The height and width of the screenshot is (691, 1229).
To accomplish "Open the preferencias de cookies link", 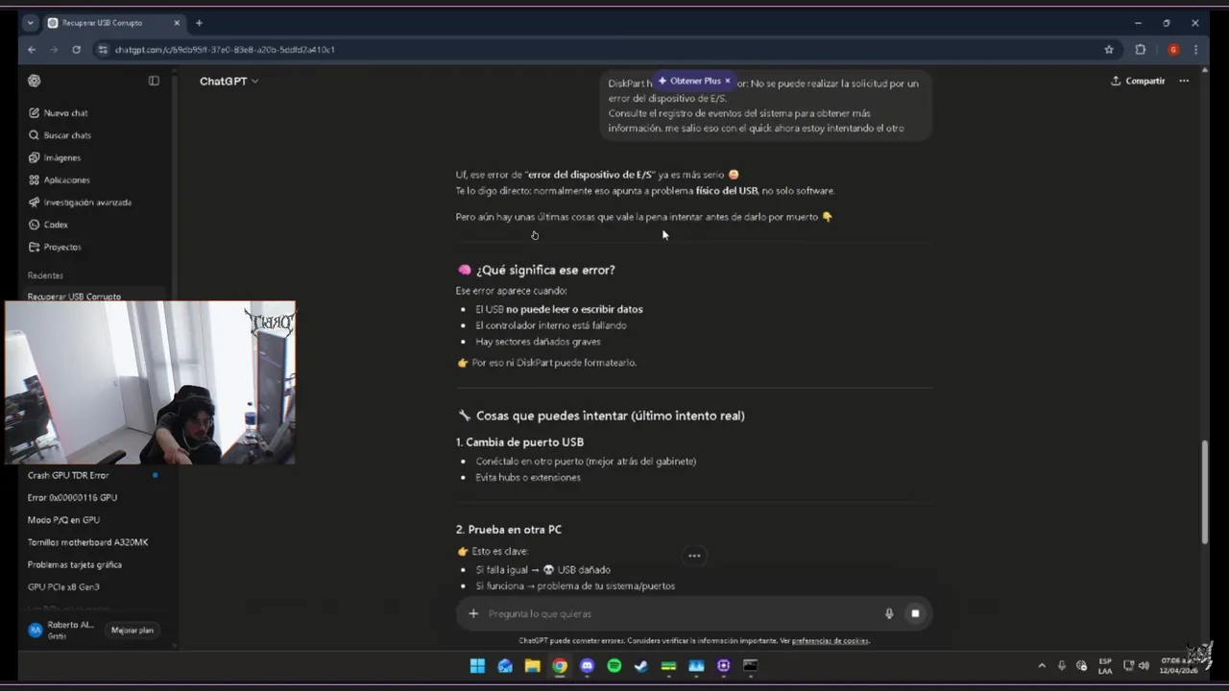I will 830,641.
